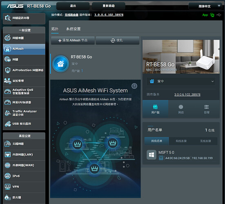Select the 有线连接 client filter tab
This screenshot has width=225, height=204.
181,141
